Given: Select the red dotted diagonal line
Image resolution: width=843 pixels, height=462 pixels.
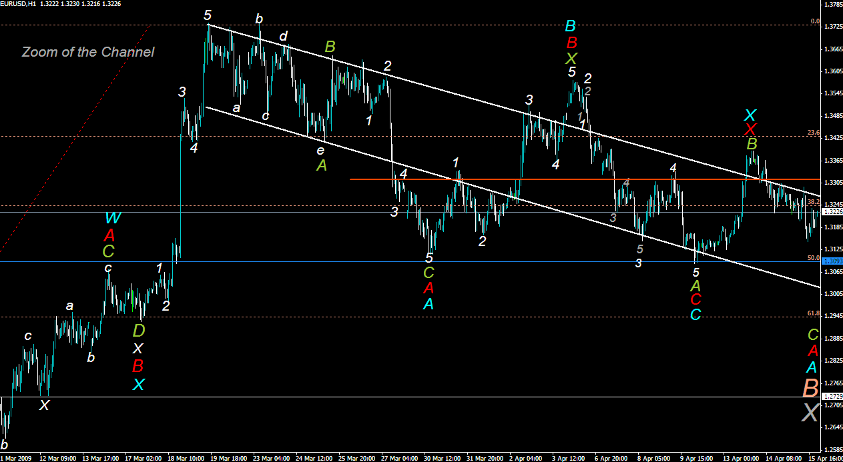Looking at the screenshot, I should click(73, 140).
